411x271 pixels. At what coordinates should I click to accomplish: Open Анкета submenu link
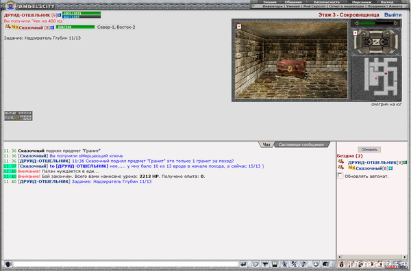395,6
